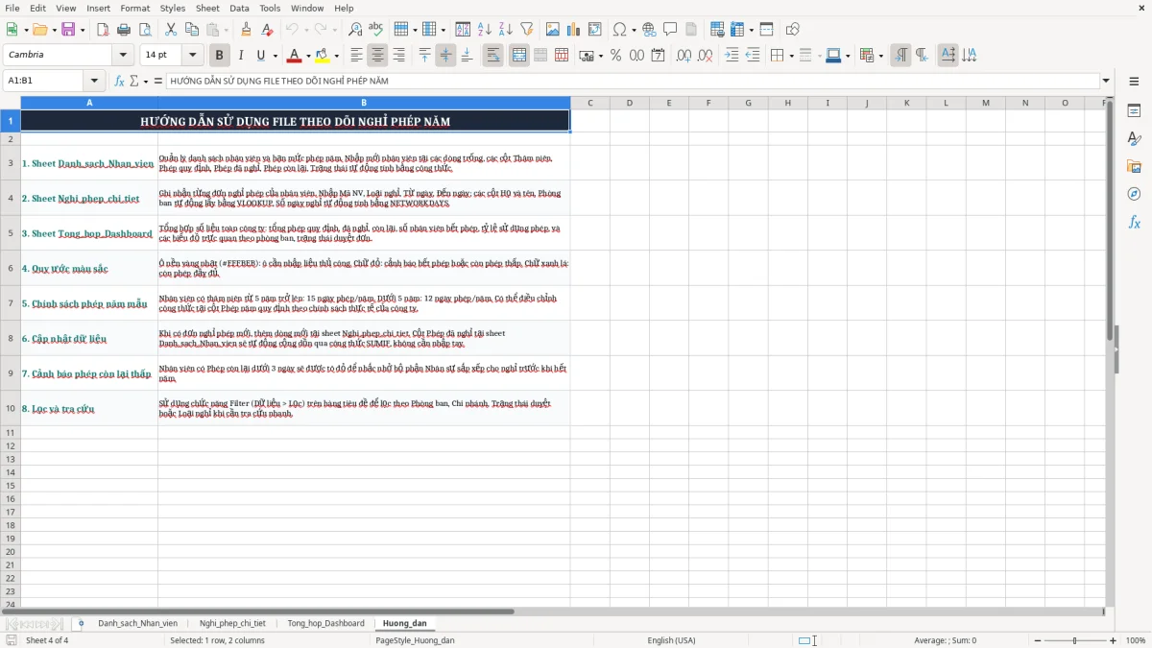This screenshot has width=1152, height=648.
Task: Open the font name dropdown
Action: click(123, 55)
